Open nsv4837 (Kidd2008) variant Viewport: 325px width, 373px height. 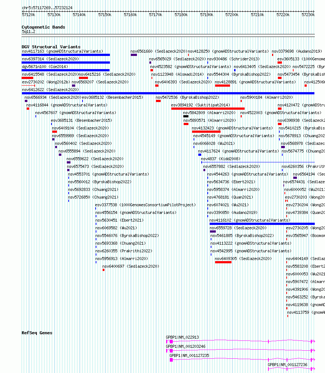[221, 159]
